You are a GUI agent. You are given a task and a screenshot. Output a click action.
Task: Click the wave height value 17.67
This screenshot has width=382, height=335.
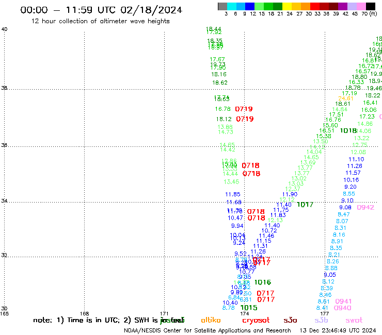[x=217, y=59]
